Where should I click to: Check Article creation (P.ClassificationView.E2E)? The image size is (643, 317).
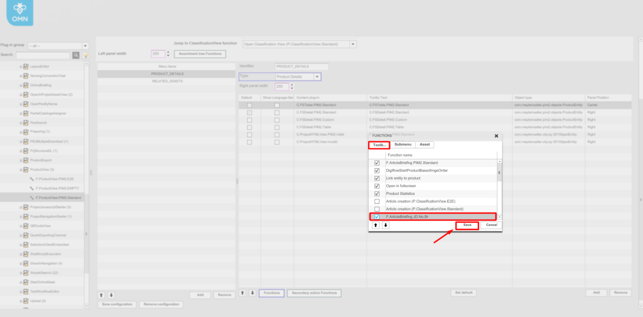pyautogui.click(x=377, y=201)
